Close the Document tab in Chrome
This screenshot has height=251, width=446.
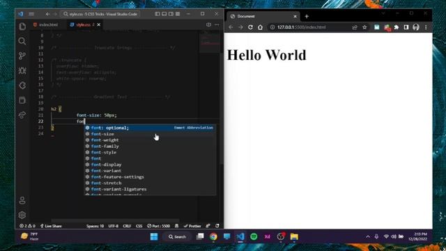click(295, 16)
